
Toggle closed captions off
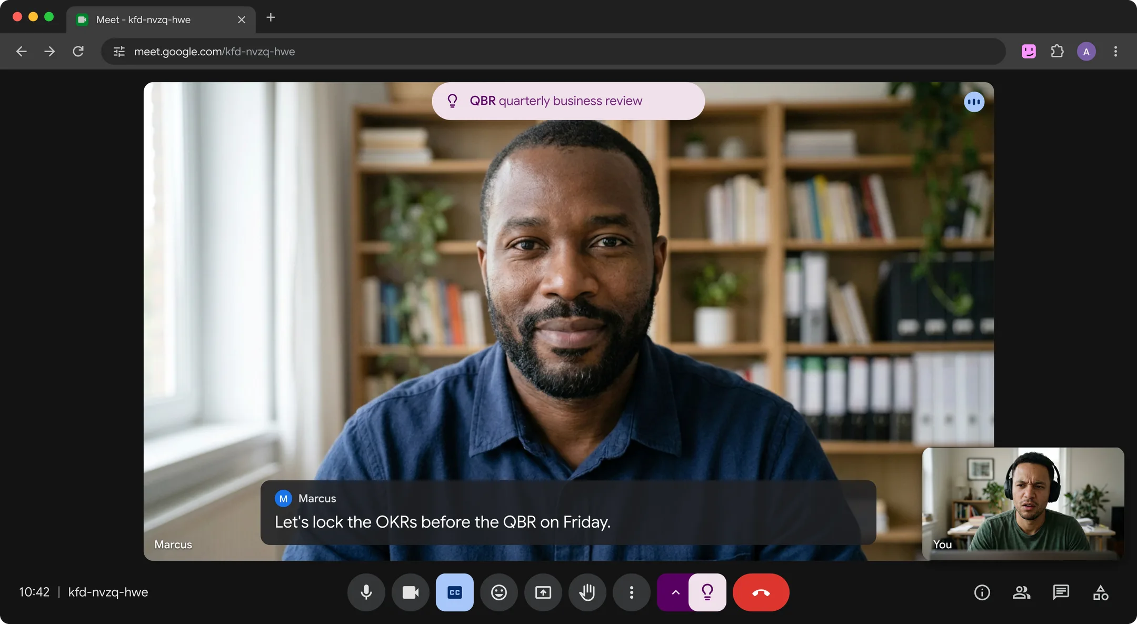click(x=455, y=592)
